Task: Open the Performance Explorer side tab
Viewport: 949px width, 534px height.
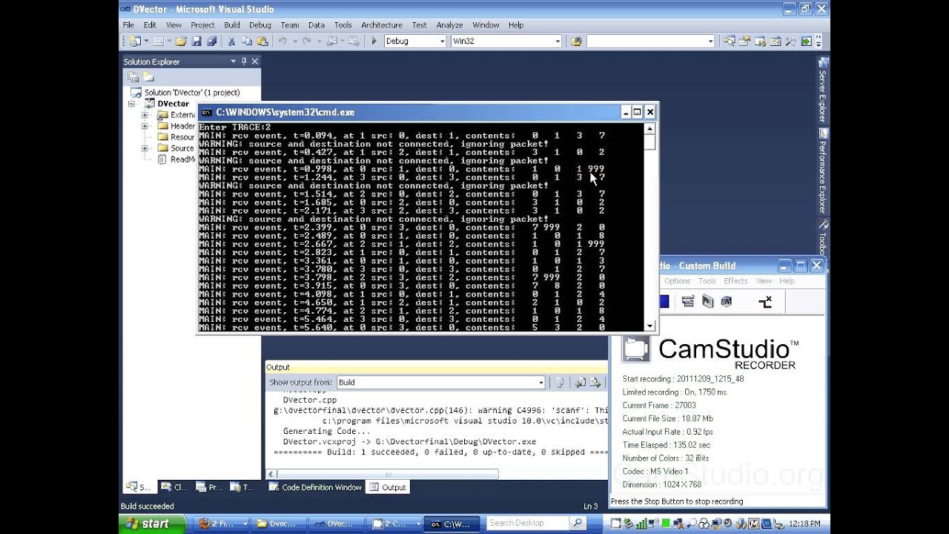Action: pos(823,172)
